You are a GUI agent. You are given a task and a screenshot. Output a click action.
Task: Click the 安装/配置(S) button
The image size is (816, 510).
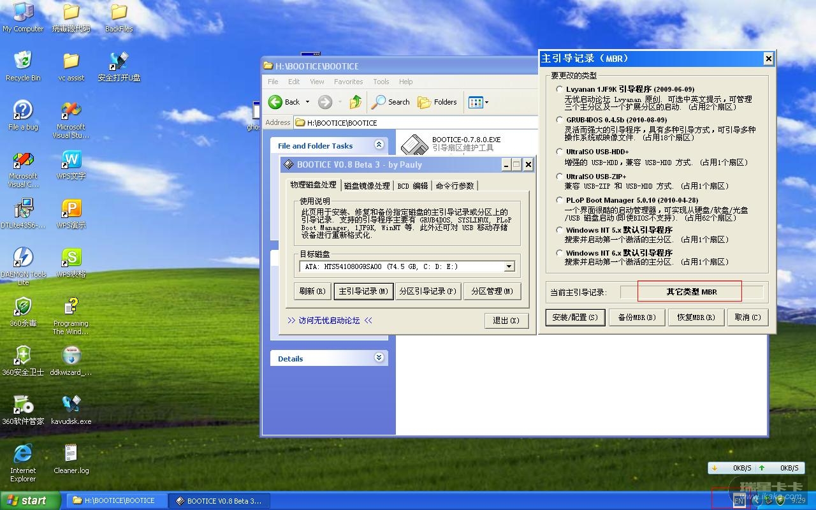pos(575,317)
